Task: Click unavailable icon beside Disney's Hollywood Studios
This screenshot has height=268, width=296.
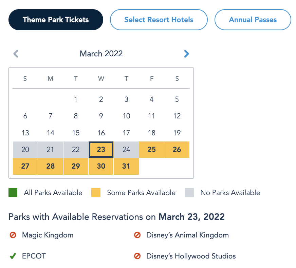Action: (137, 256)
